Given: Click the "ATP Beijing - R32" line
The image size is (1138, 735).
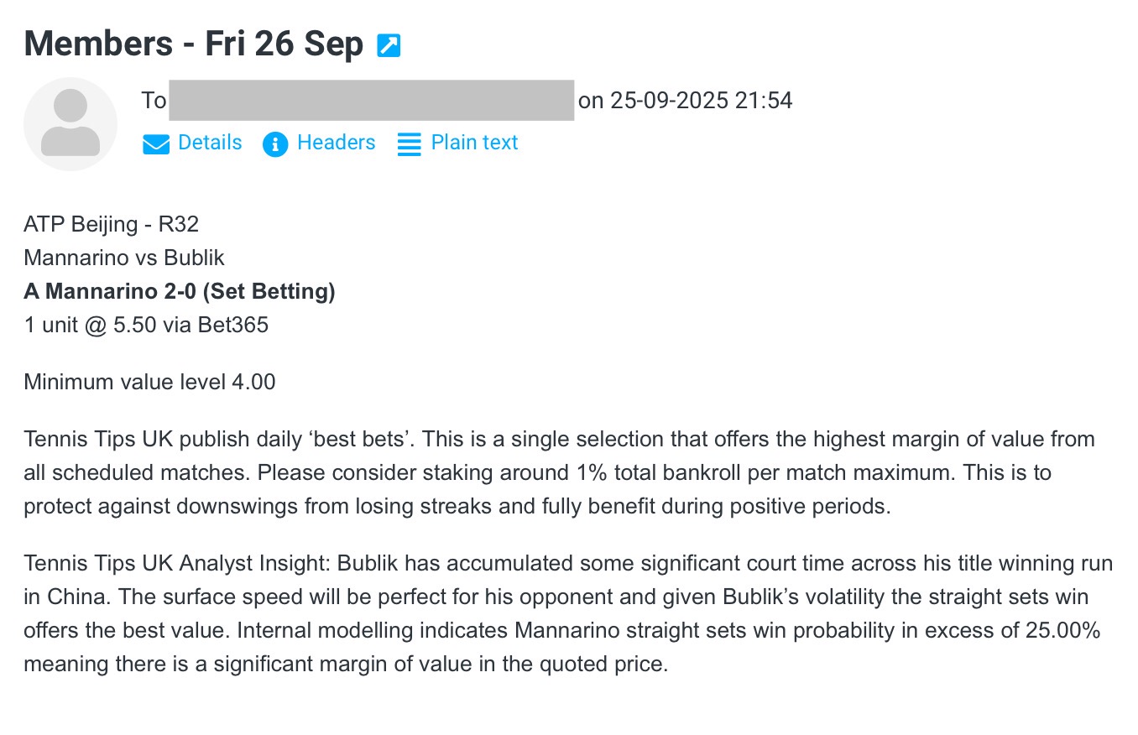Looking at the screenshot, I should click(x=112, y=225).
